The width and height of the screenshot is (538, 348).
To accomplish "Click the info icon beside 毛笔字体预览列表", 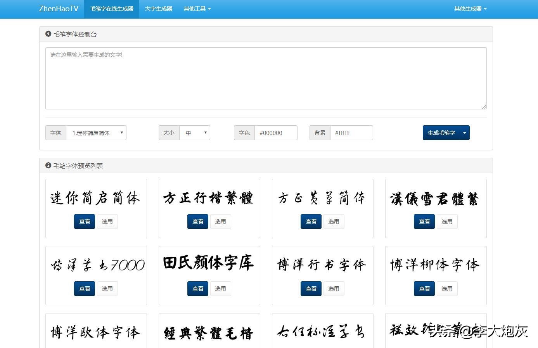I will tap(48, 165).
